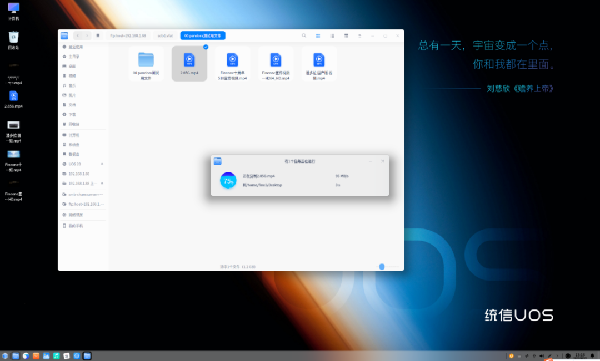
Task: Go forward with the right arrow button
Action: 87,35
